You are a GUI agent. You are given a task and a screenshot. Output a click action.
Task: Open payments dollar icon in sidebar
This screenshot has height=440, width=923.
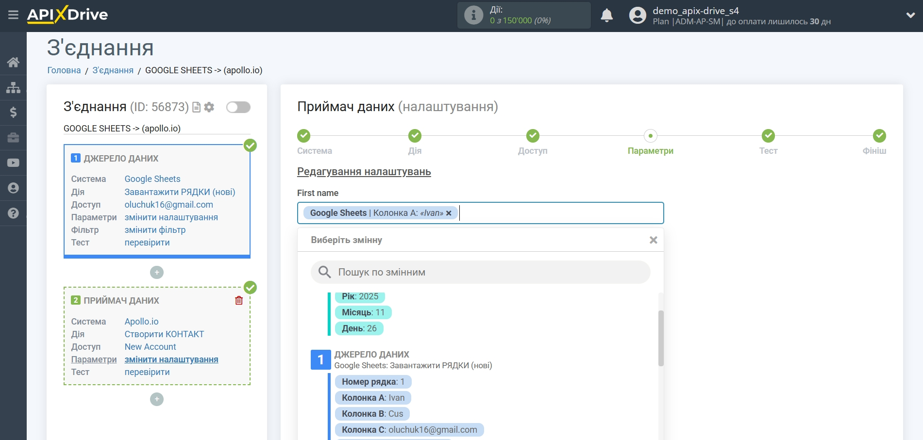(x=13, y=113)
